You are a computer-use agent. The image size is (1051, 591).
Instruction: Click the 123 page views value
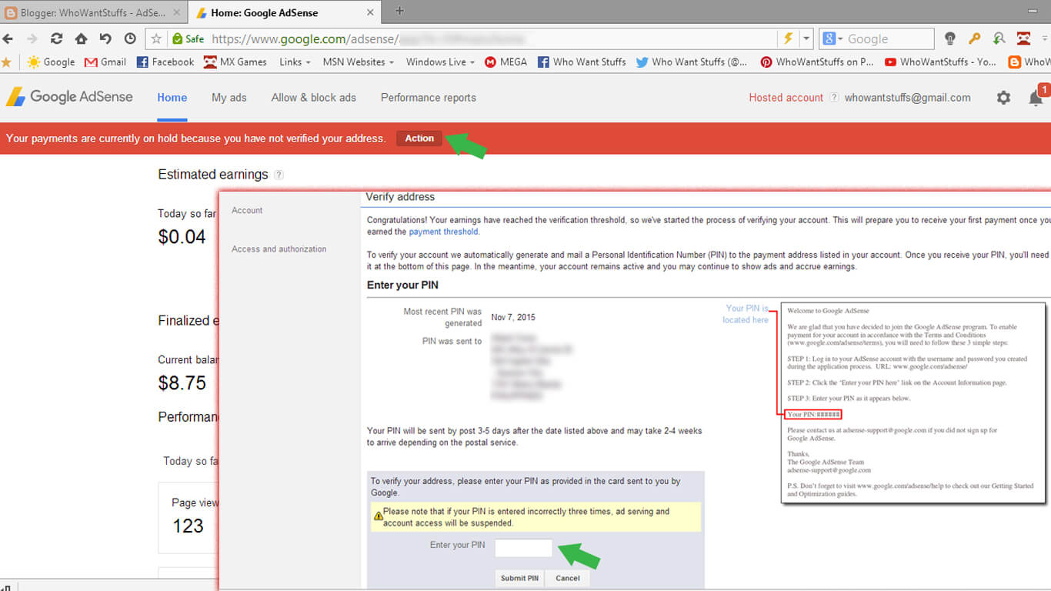188,526
